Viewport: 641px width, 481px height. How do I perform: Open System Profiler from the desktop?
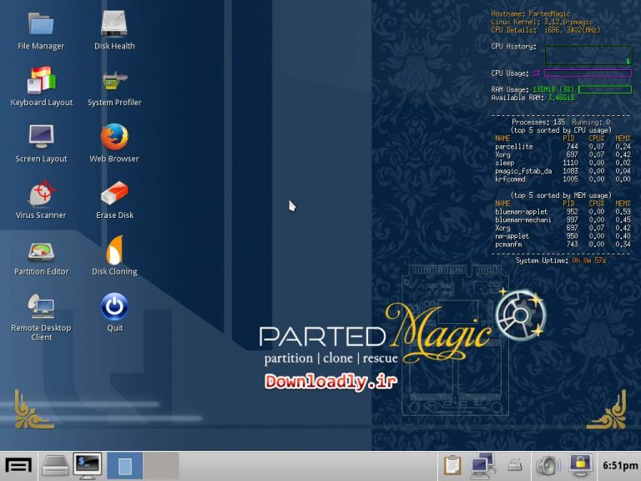tap(114, 81)
